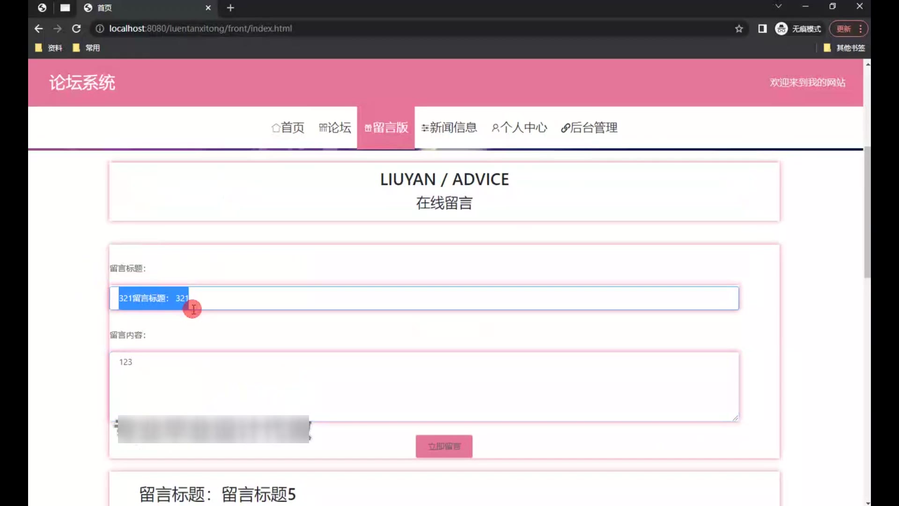Click the browser back arrow
The image size is (899, 506).
(38, 29)
